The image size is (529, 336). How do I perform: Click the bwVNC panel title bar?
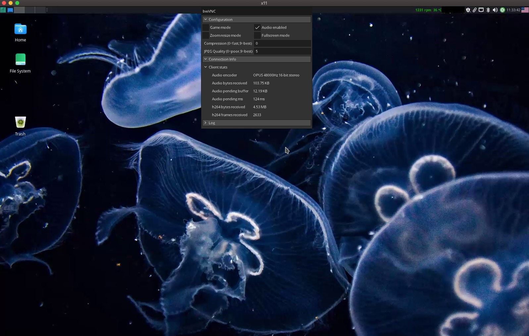(257, 11)
